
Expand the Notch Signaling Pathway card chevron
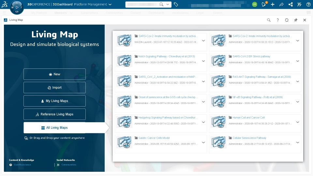(203, 61)
